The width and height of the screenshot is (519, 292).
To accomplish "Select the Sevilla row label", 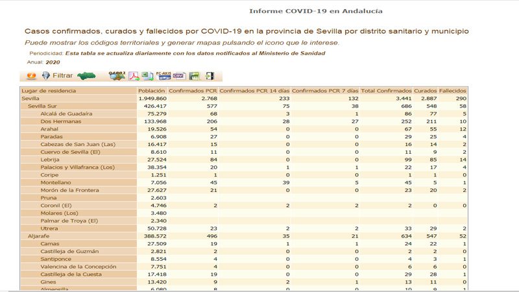I will (30, 99).
